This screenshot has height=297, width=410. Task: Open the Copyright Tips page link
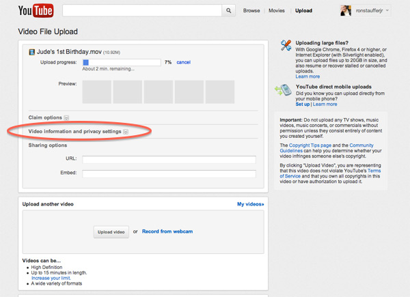310,145
